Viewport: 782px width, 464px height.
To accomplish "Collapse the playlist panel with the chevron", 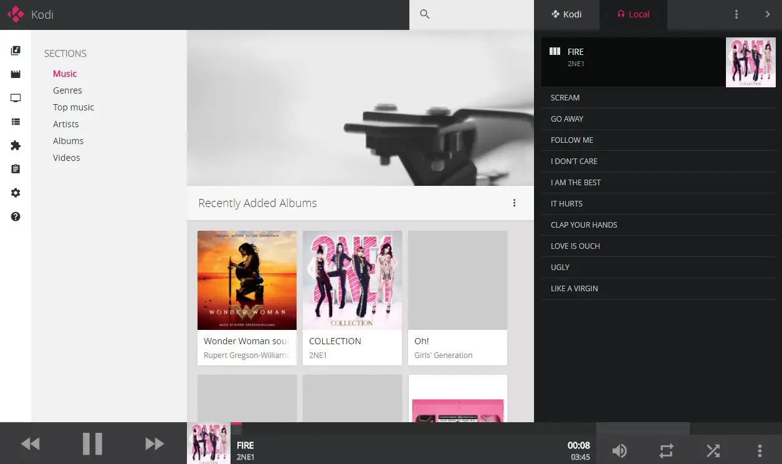I will point(768,14).
